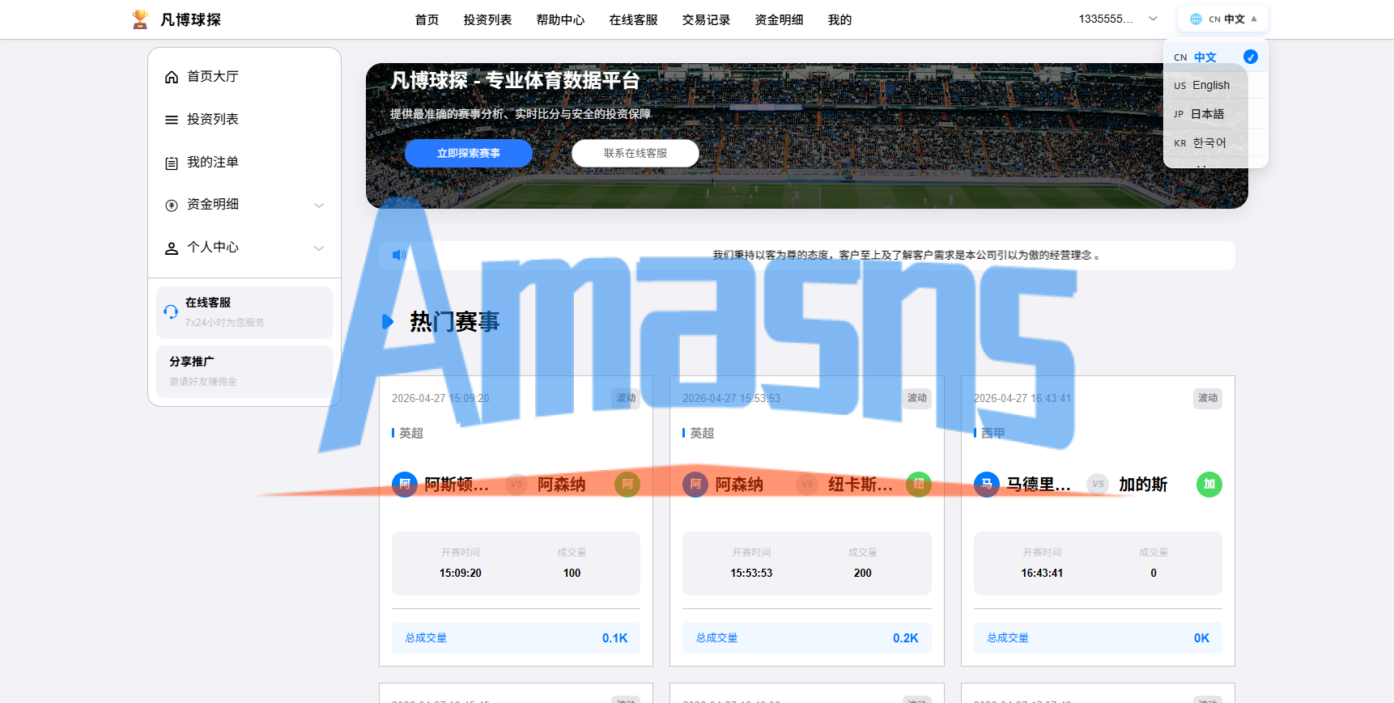Viewport: 1394px width, 703px height.
Task: Open the account 1335555... dropdown arrow
Action: click(1153, 19)
